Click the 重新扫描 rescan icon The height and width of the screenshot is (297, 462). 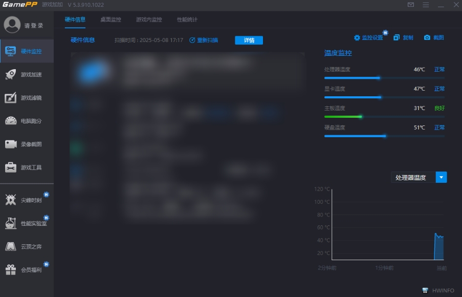pos(192,40)
